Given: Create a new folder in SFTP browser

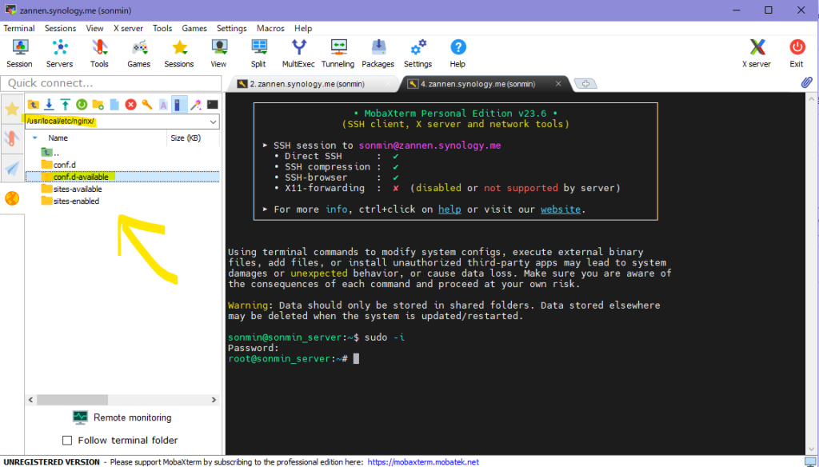Looking at the screenshot, I should click(98, 104).
